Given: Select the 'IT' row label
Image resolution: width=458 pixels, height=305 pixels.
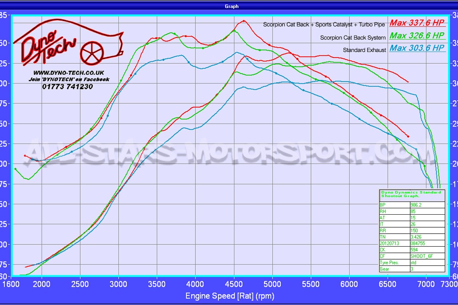Looking at the screenshot, I should click(x=394, y=224).
